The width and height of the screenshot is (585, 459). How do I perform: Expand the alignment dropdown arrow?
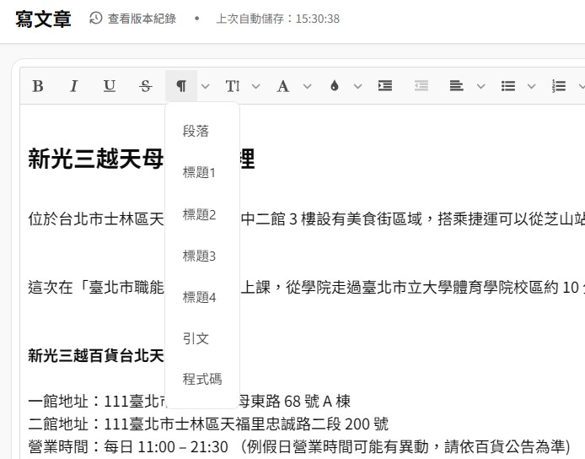click(x=481, y=87)
